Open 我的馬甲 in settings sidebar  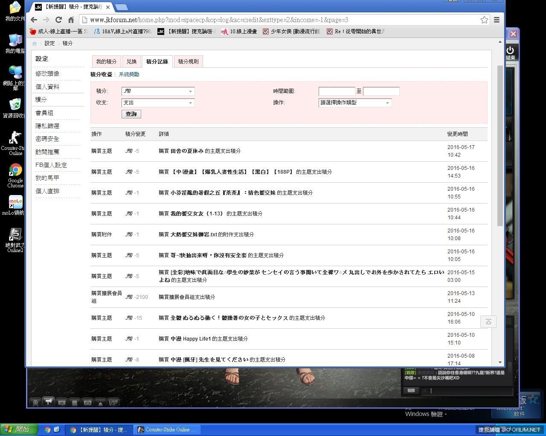[x=47, y=178]
